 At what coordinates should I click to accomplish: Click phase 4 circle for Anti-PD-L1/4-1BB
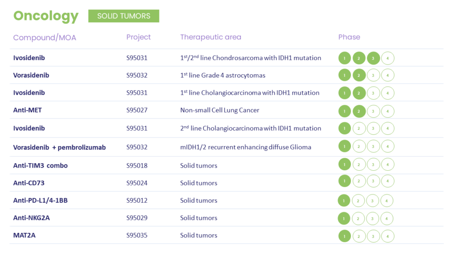[x=387, y=200]
